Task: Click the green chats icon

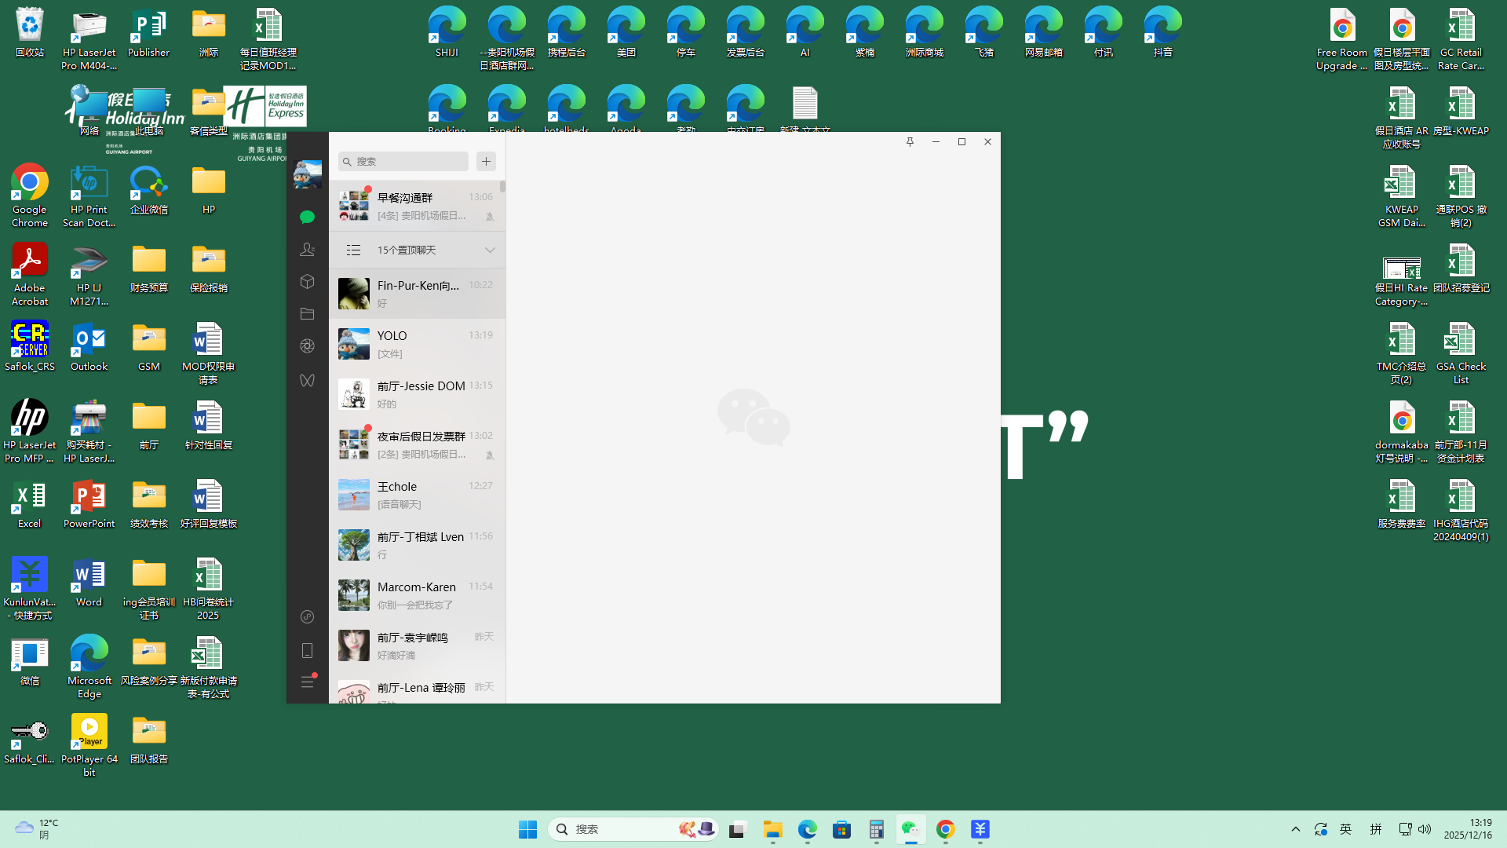Action: pyautogui.click(x=307, y=217)
